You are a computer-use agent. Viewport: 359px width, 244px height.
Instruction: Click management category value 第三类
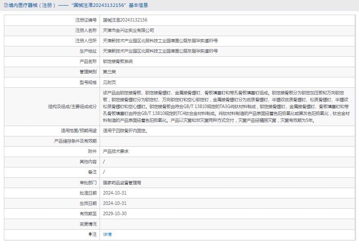(x=109, y=72)
